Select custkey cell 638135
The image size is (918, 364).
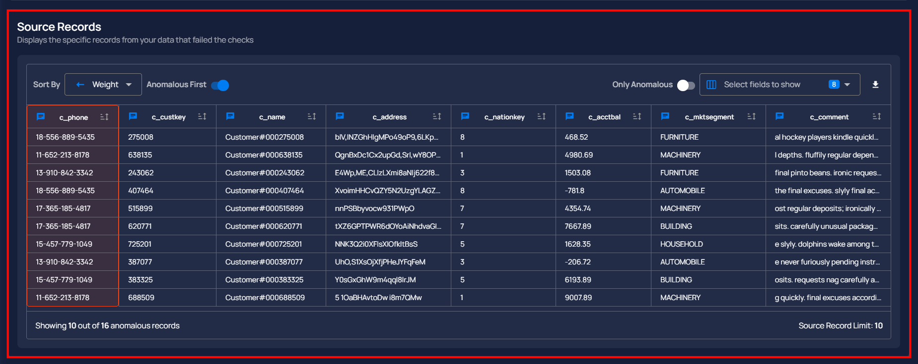pyautogui.click(x=168, y=155)
